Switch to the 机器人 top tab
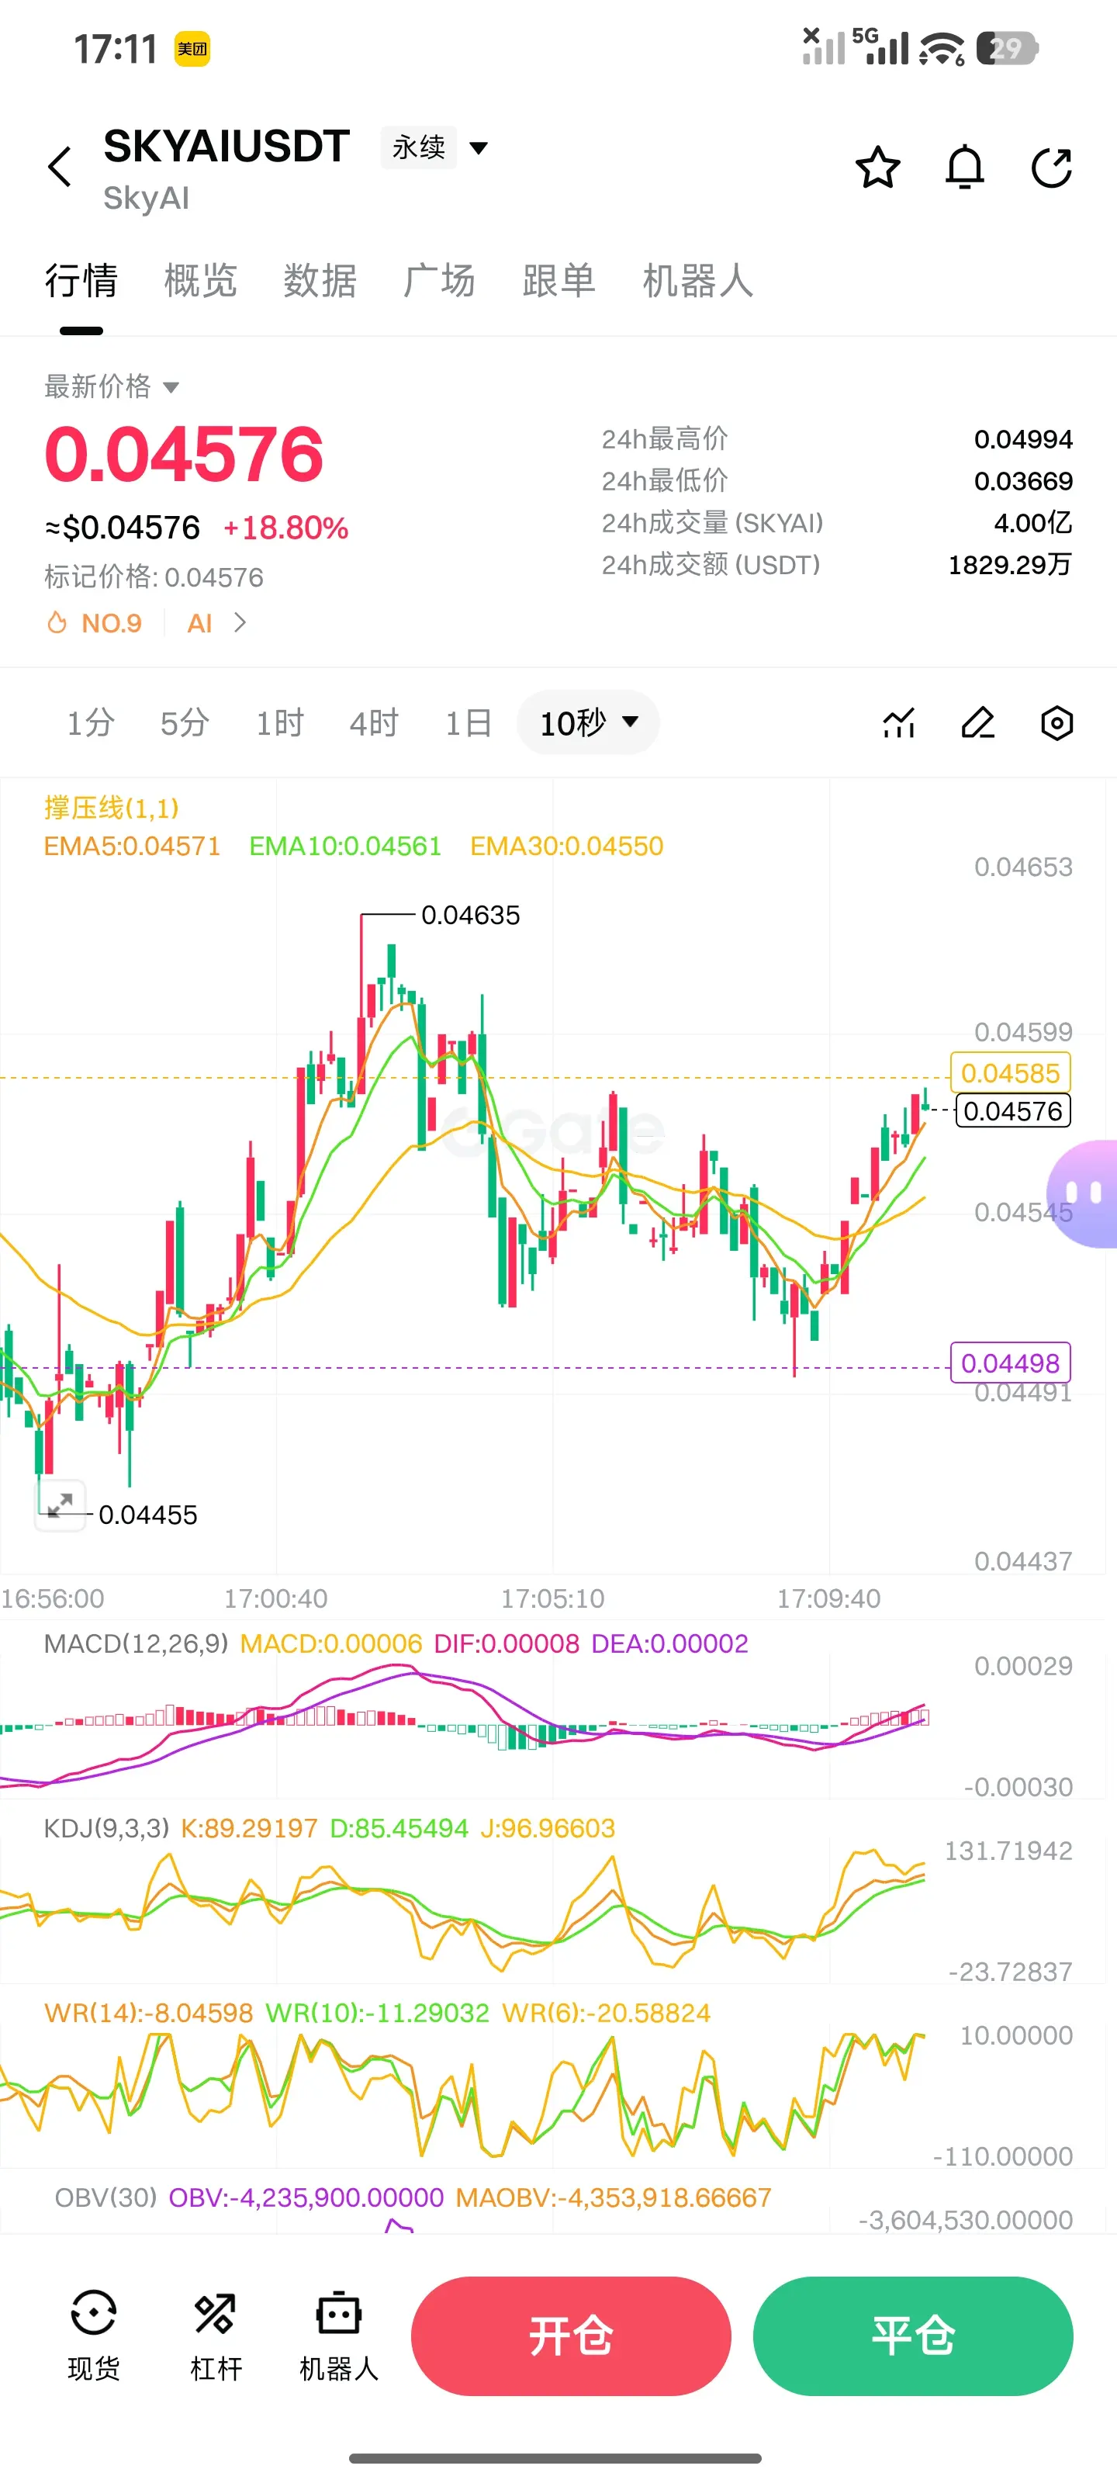 pyautogui.click(x=698, y=280)
